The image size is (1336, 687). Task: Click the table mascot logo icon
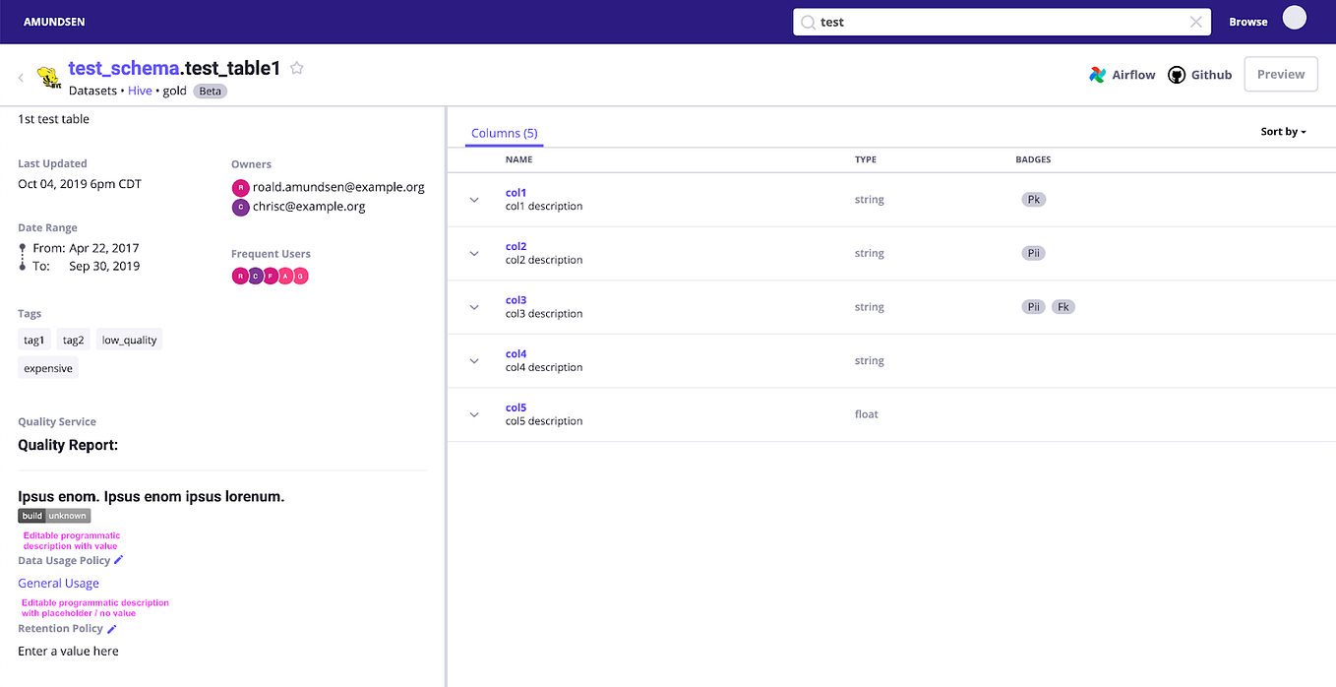coord(48,75)
